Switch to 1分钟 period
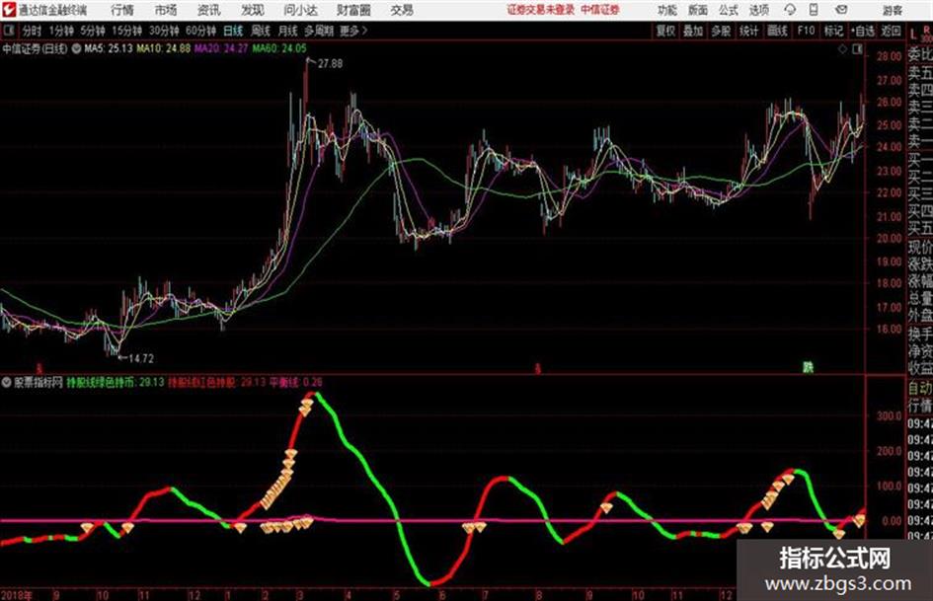Screen dimensions: 933x601 (61, 31)
